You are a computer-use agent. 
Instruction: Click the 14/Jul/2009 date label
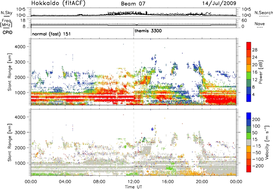[219, 3]
